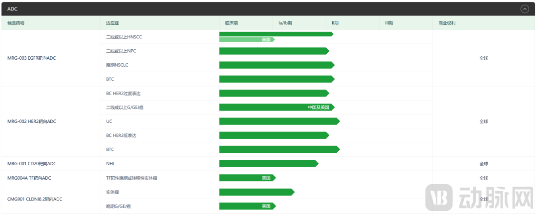Click the NHL indication progress bar
538x216 pixels.
[269, 164]
